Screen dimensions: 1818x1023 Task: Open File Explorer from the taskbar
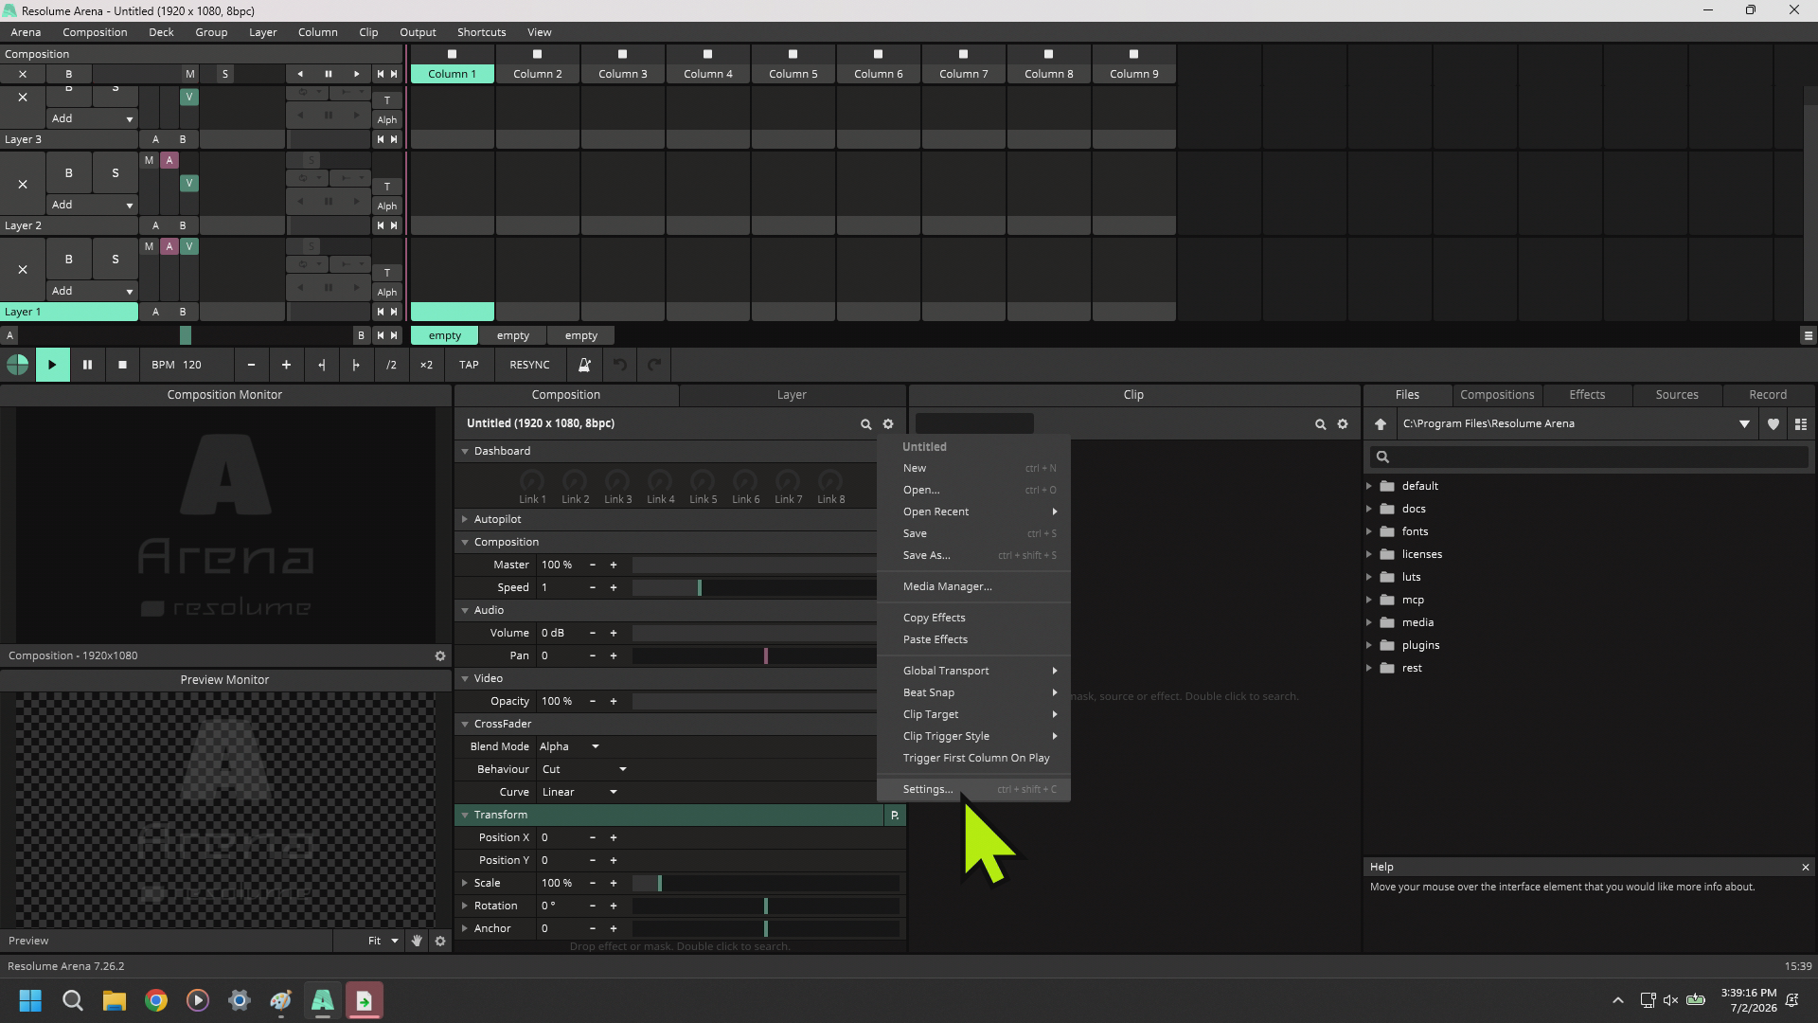(x=115, y=1000)
